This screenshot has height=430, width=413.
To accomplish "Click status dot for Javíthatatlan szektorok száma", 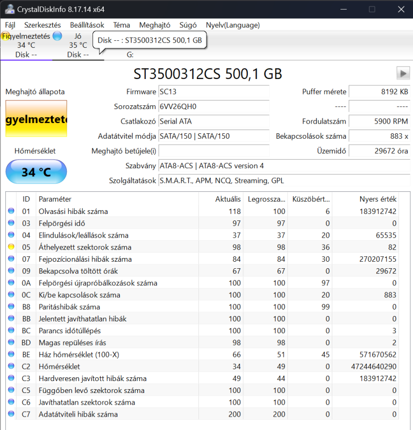I will click(x=11, y=402).
